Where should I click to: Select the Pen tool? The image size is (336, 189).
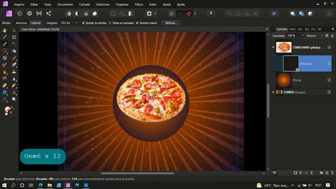click(14, 85)
